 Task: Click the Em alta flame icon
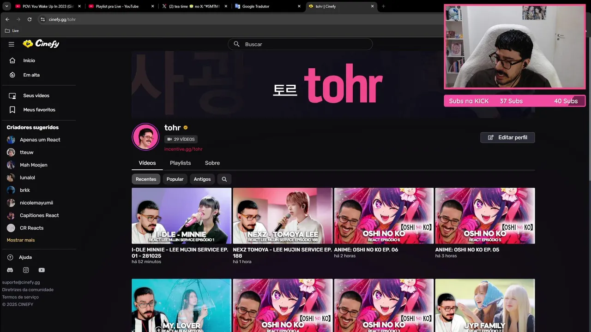point(12,75)
